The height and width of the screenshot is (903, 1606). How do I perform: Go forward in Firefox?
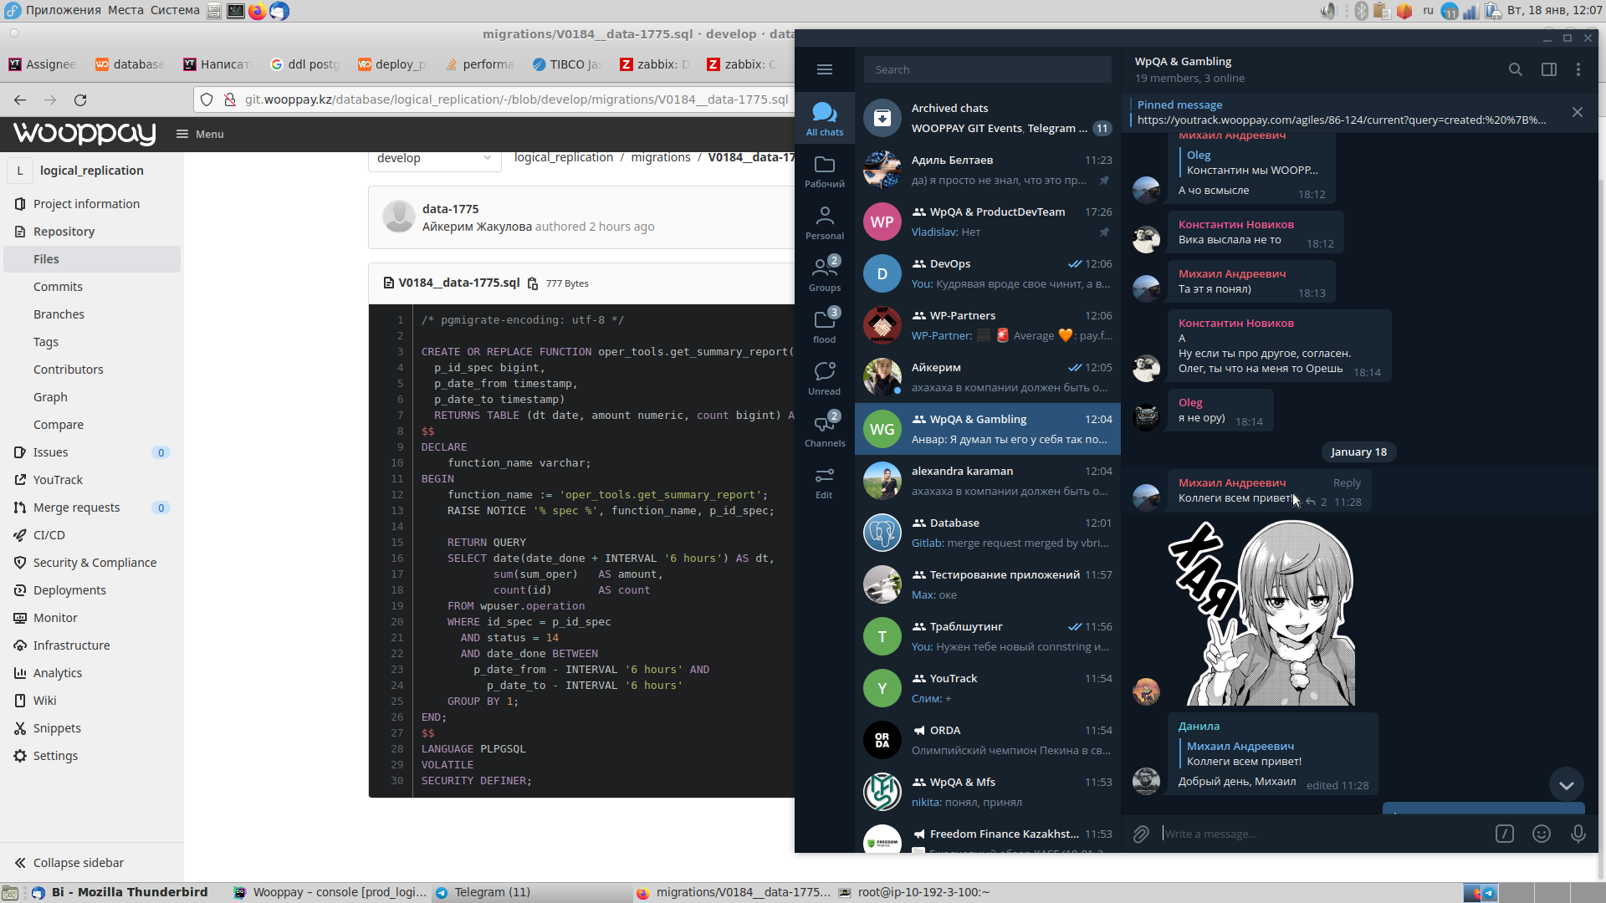[50, 99]
